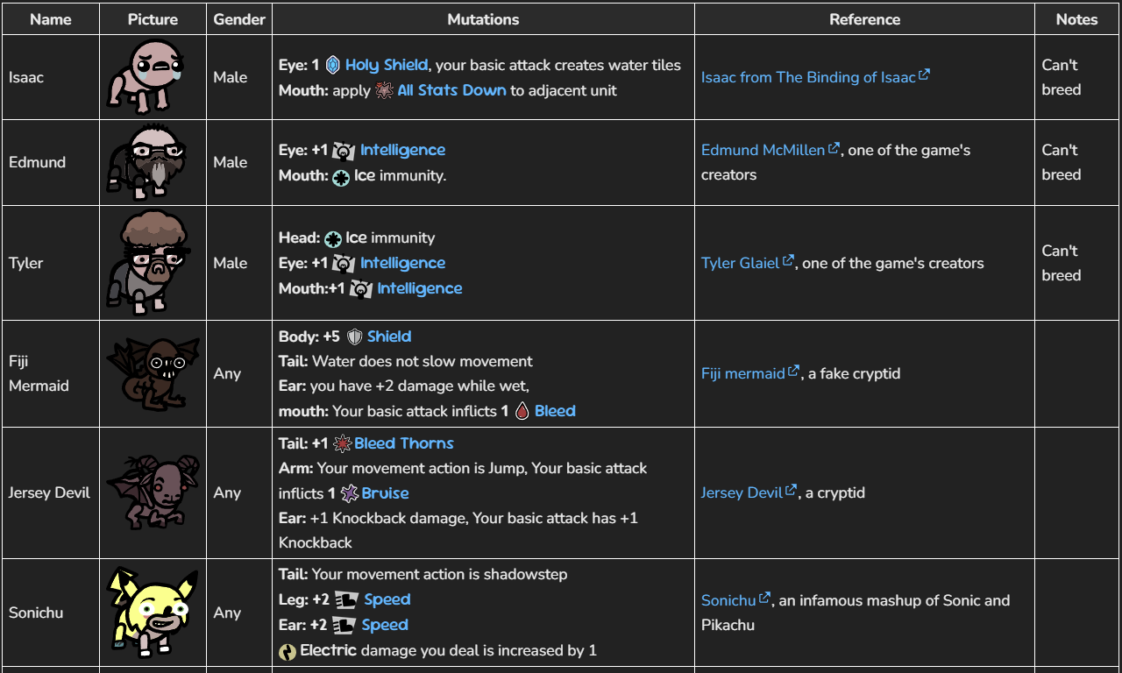1122x673 pixels.
Task: Follow the Speed link in Sonichu's Ear mutation
Action: coord(385,626)
